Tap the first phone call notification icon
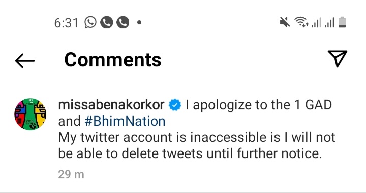This screenshot has width=366, height=193. tap(106, 22)
